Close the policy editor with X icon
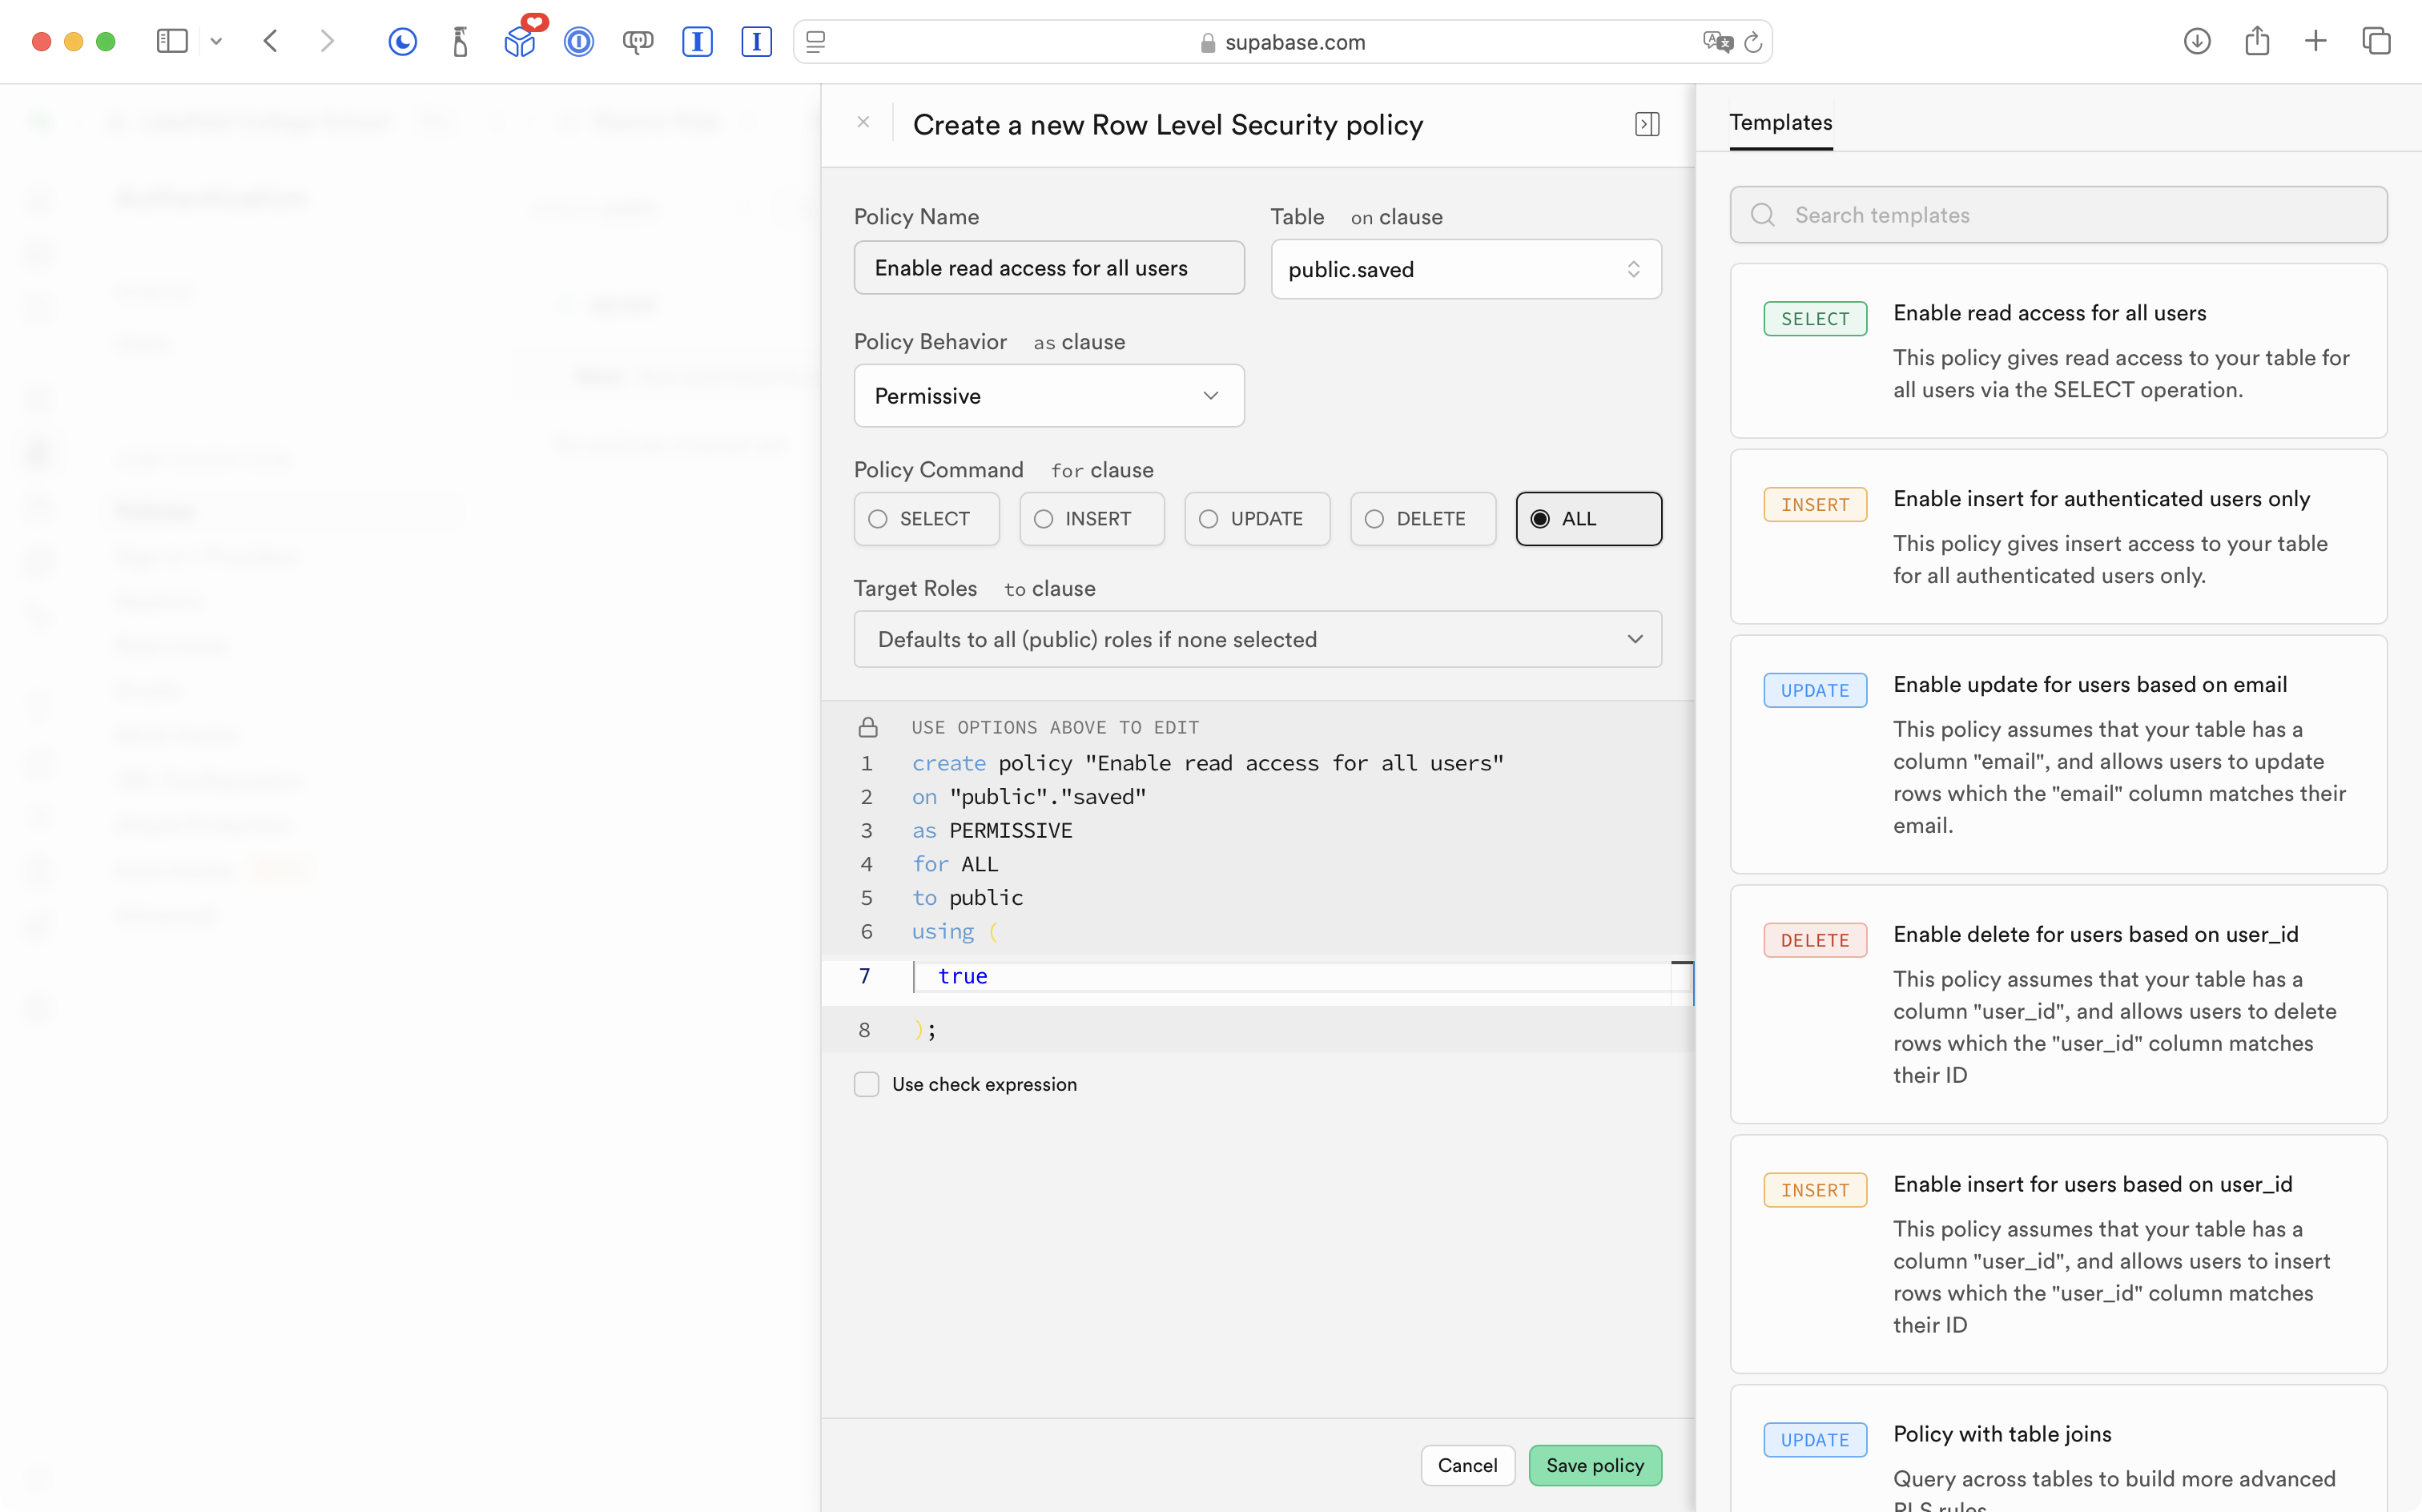Image resolution: width=2422 pixels, height=1512 pixels. 863,122
